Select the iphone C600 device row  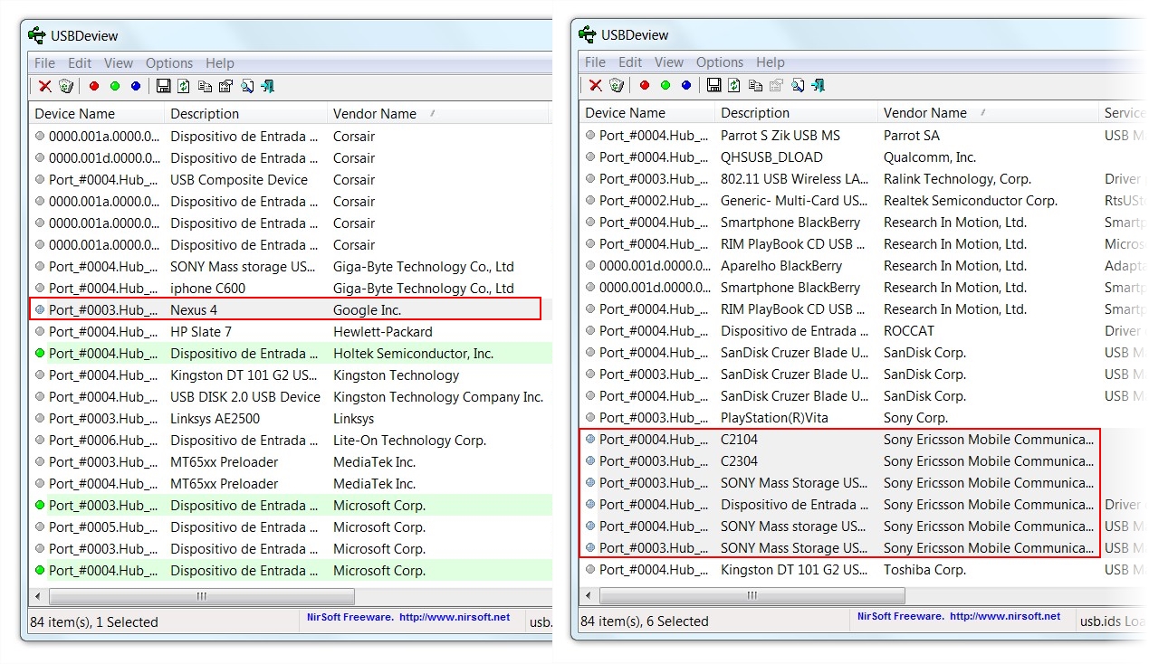291,289
